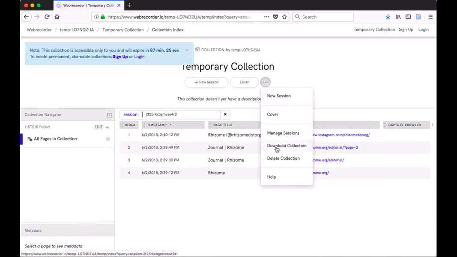Collapse the Collection Navigator panel

tap(109, 115)
